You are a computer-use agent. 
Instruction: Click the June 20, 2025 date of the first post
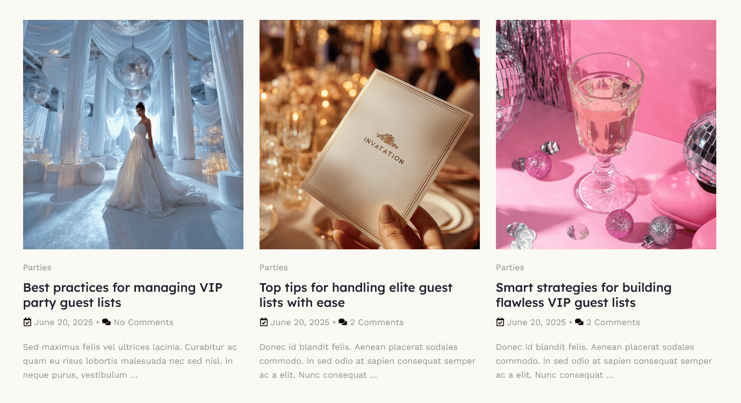click(x=63, y=322)
